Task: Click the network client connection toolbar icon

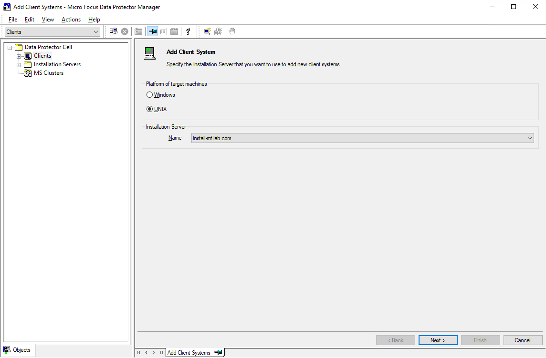Action: (x=114, y=31)
